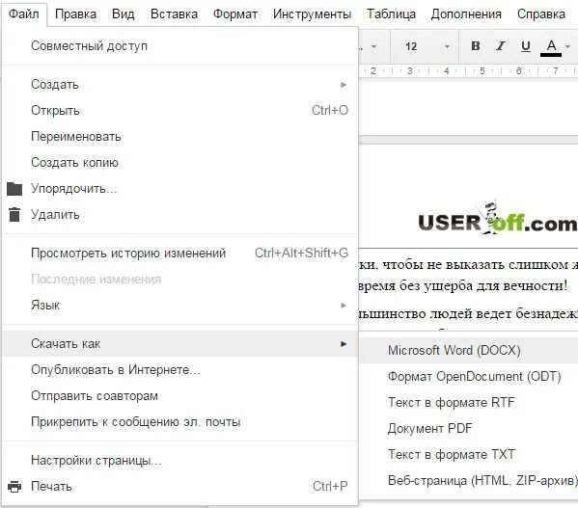The image size is (578, 508).
Task: Download as Документ PDF
Action: click(x=469, y=429)
